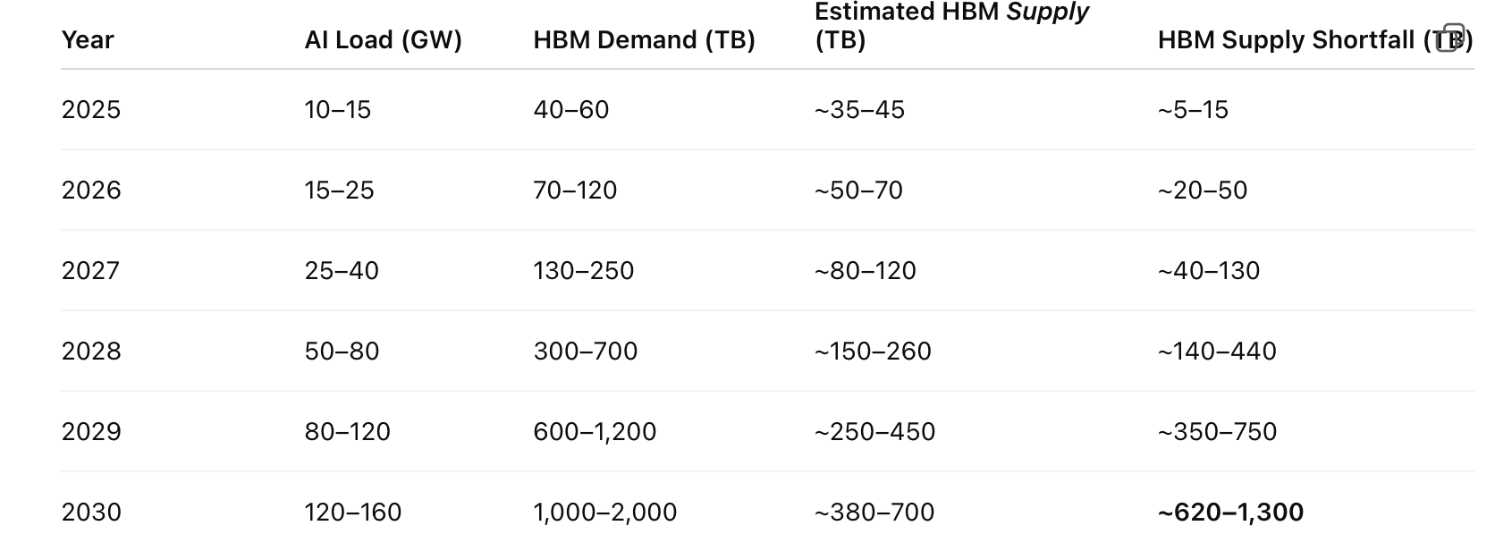Screen dimensions: 1495x551
Task: Select the ~40–130 shortfall cell
Action: (x=1209, y=271)
